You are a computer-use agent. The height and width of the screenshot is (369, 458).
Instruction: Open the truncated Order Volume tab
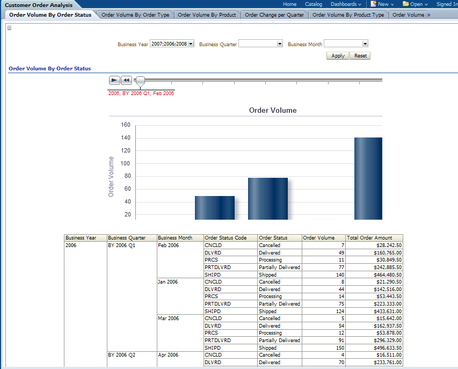pyautogui.click(x=408, y=15)
